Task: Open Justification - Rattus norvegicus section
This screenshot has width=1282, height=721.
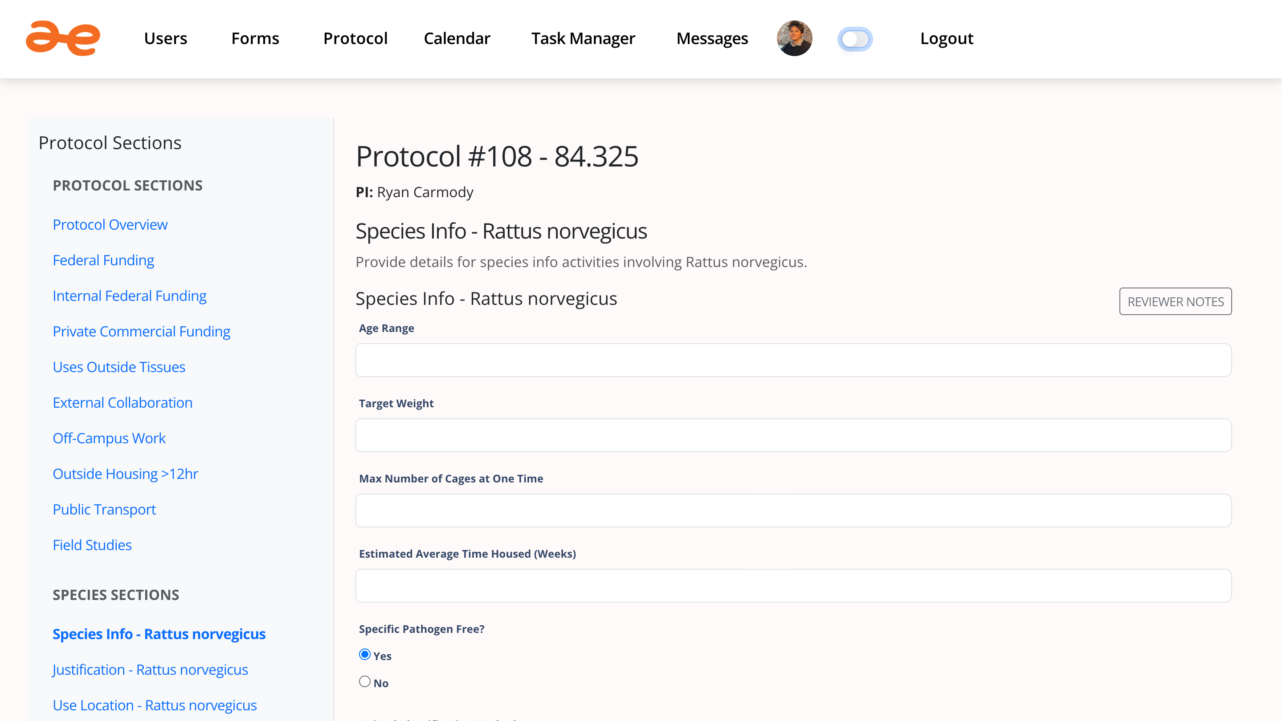Action: (x=150, y=670)
